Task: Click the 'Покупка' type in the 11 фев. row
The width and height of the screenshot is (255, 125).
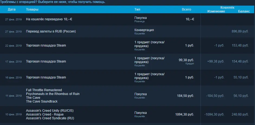Action: pos(141,94)
